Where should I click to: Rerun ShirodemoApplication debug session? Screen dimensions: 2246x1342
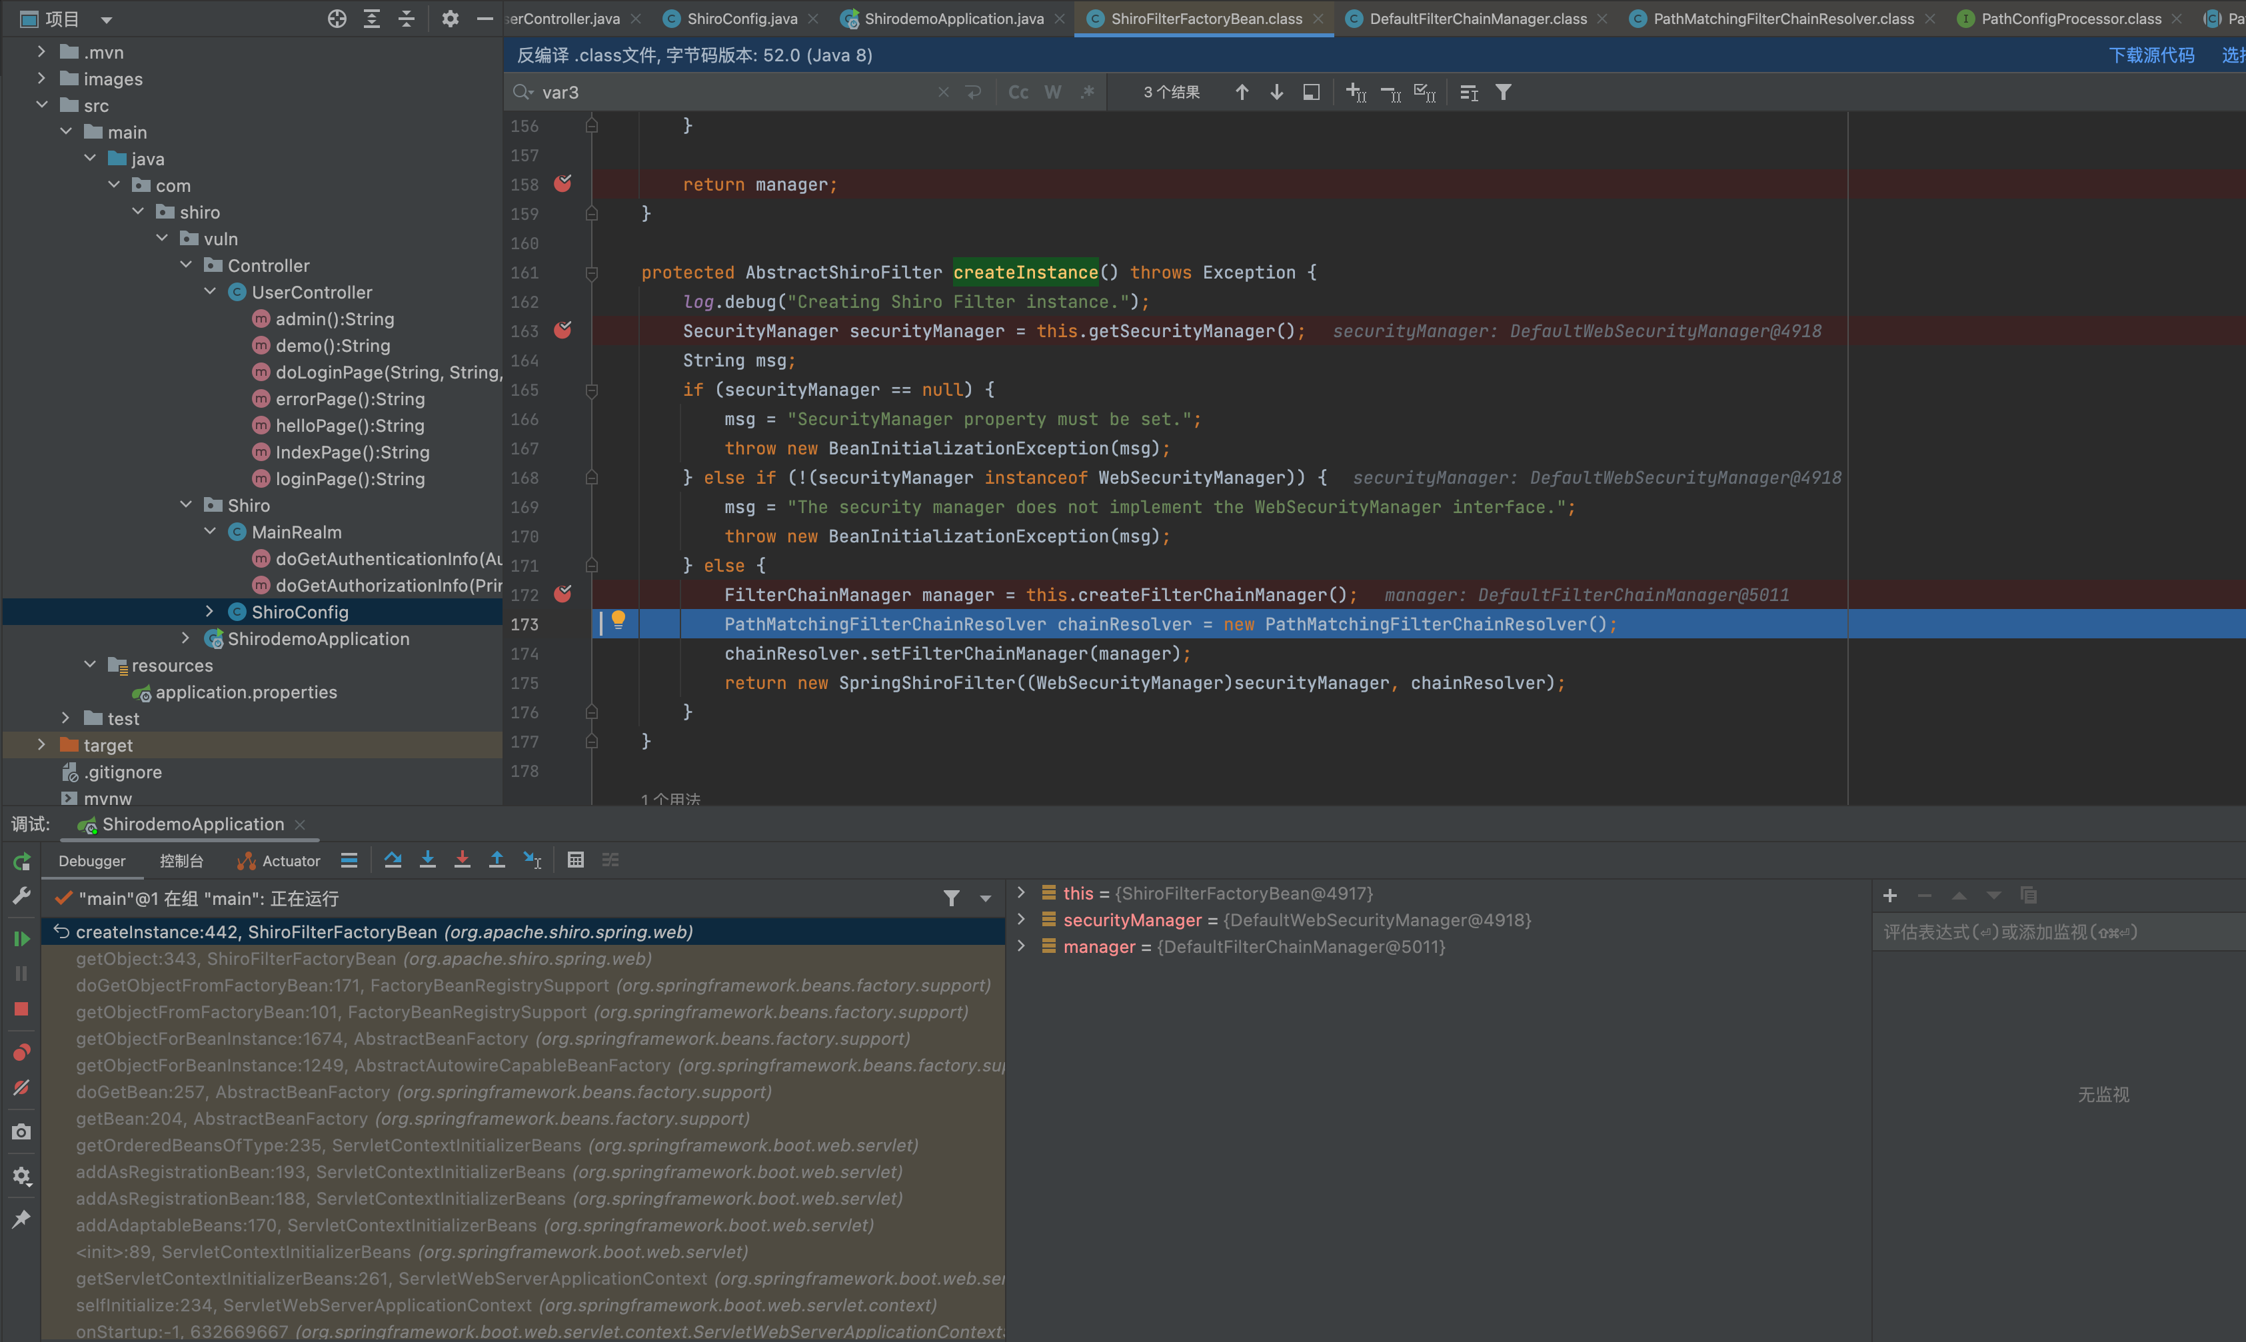[22, 862]
